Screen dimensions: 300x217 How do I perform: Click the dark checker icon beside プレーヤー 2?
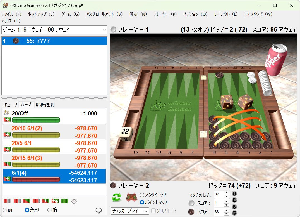click(113, 185)
